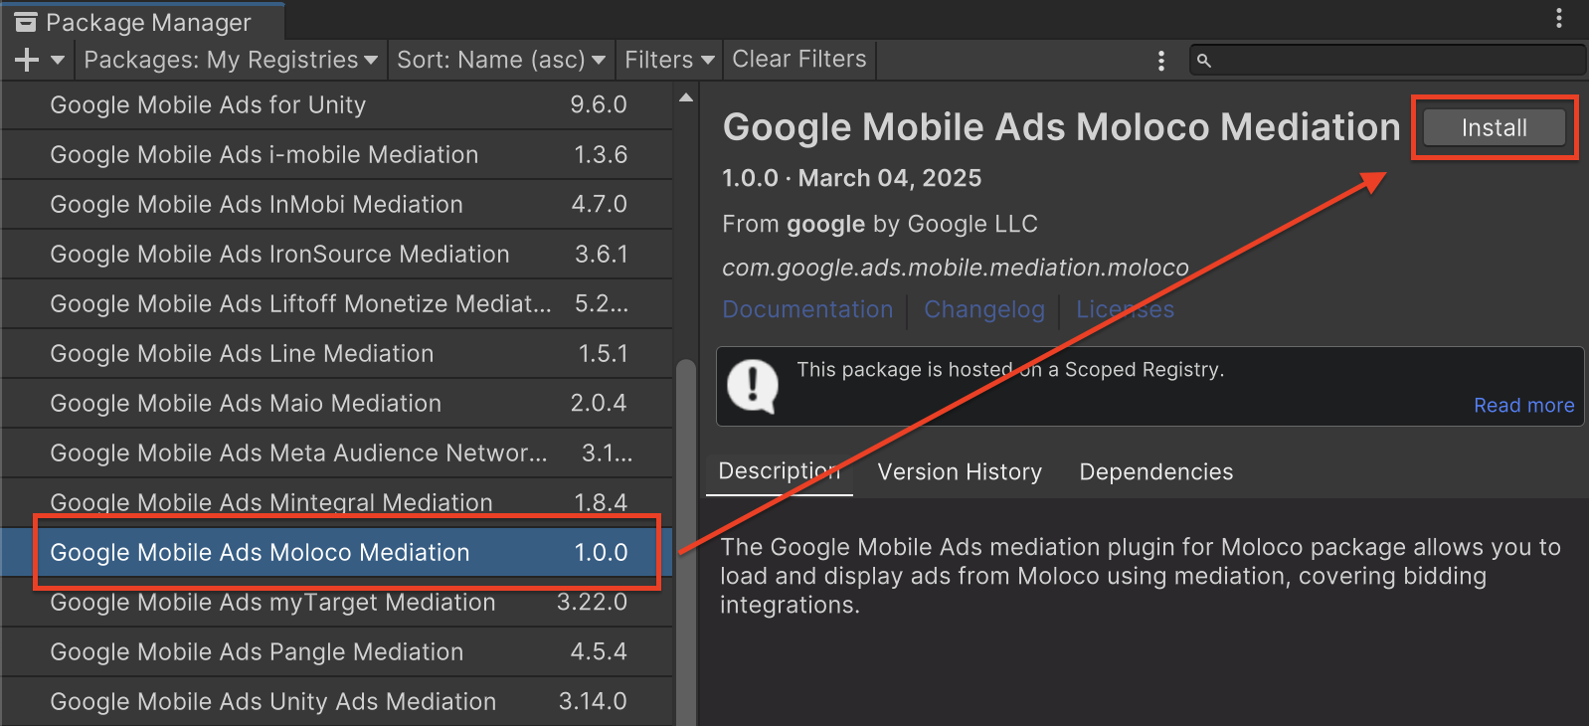The image size is (1589, 726).
Task: Open the Documentation link
Action: coord(807,309)
